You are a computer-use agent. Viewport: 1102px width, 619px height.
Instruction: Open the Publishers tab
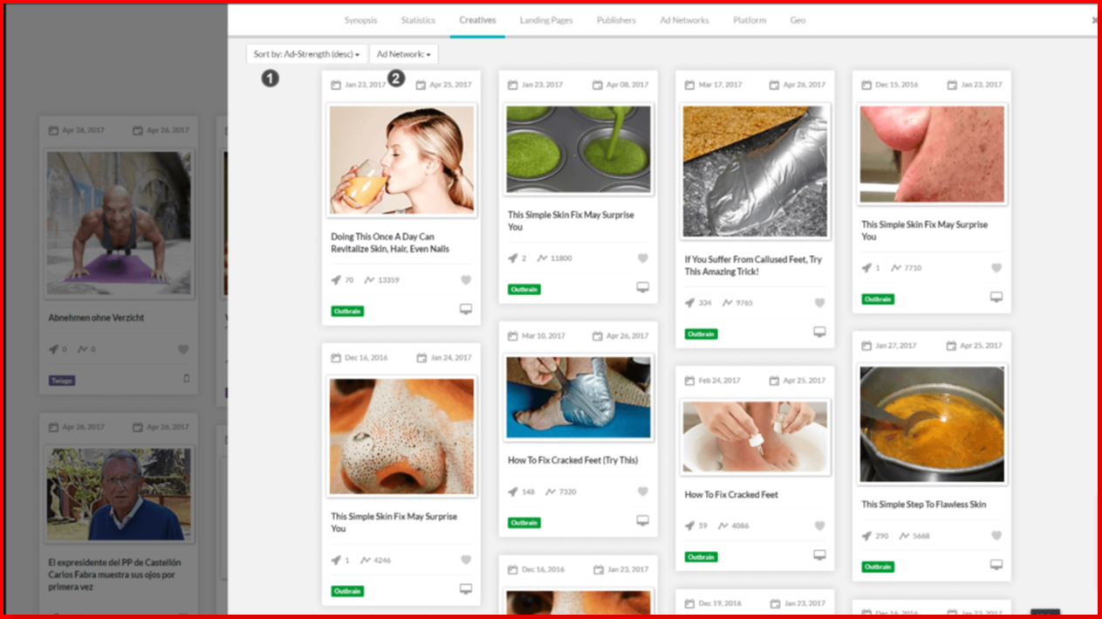(616, 20)
